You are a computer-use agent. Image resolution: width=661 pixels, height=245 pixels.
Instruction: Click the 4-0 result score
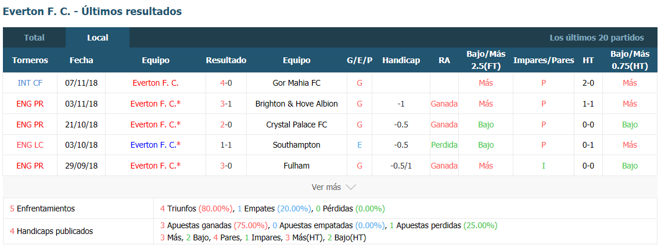[x=226, y=83]
